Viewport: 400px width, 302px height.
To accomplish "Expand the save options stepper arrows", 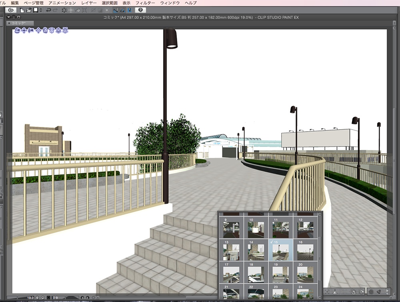I will click(x=41, y=10).
